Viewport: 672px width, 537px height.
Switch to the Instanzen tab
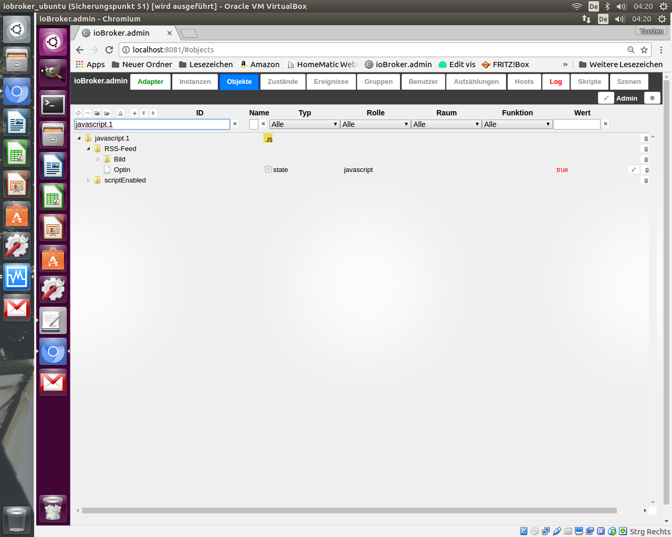coord(195,82)
